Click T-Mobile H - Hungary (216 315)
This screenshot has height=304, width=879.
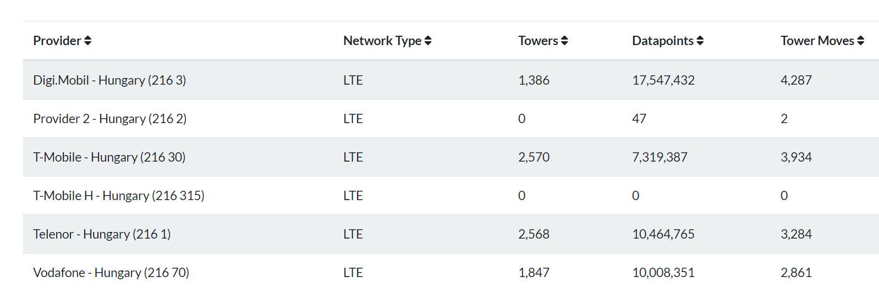click(118, 196)
